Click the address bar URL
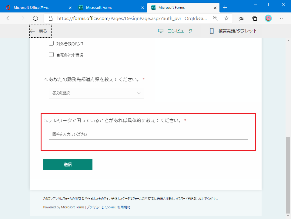 [x=132, y=18]
